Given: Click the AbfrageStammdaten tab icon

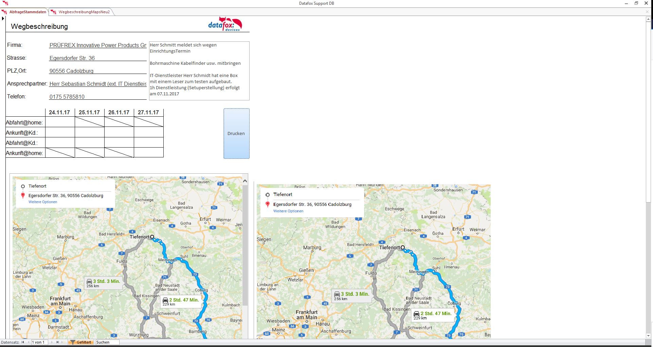Looking at the screenshot, I should [4, 12].
